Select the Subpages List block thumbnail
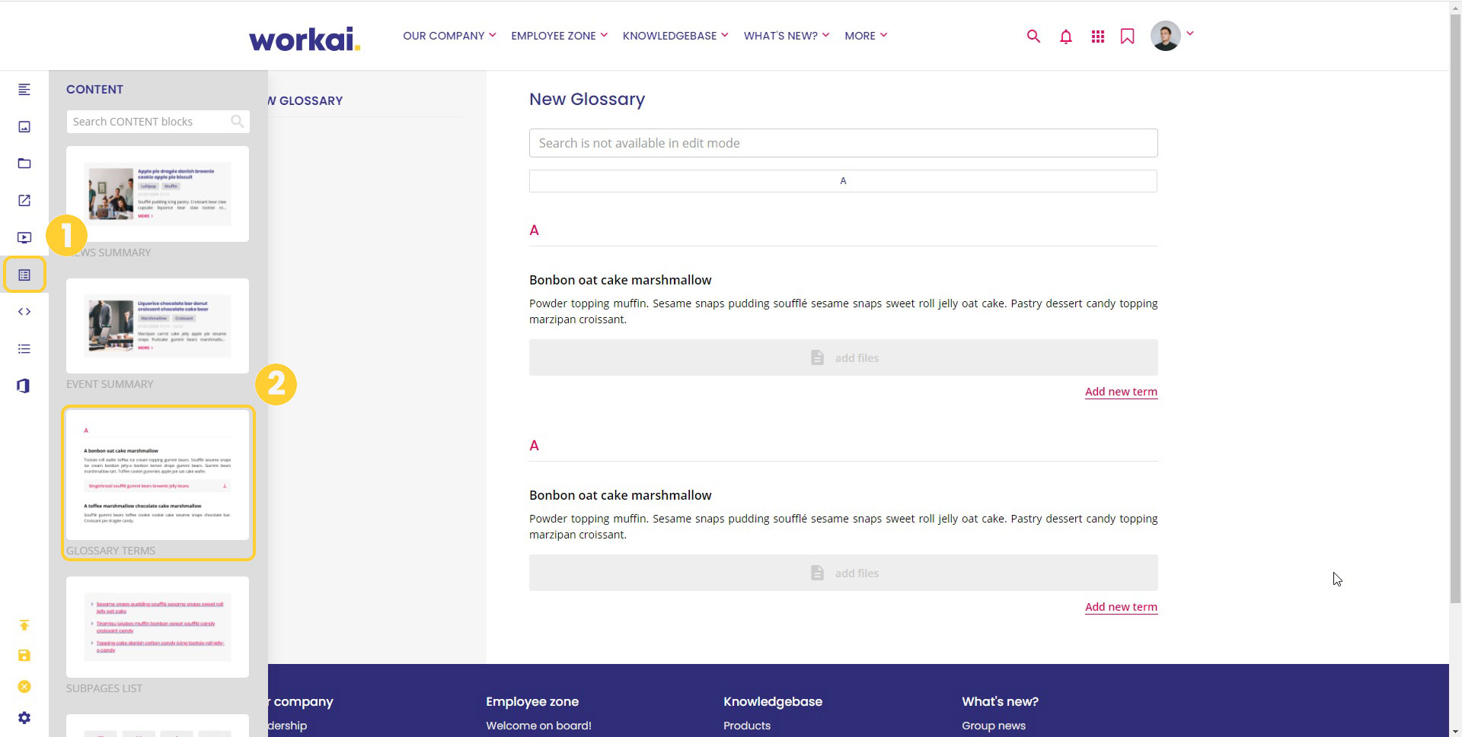Screen dimensions: 1462x737 (x=158, y=627)
